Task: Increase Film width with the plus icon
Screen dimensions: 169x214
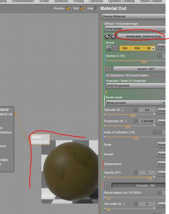Action: tap(154, 208)
